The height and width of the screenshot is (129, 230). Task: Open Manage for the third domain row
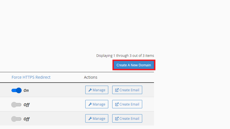click(97, 118)
